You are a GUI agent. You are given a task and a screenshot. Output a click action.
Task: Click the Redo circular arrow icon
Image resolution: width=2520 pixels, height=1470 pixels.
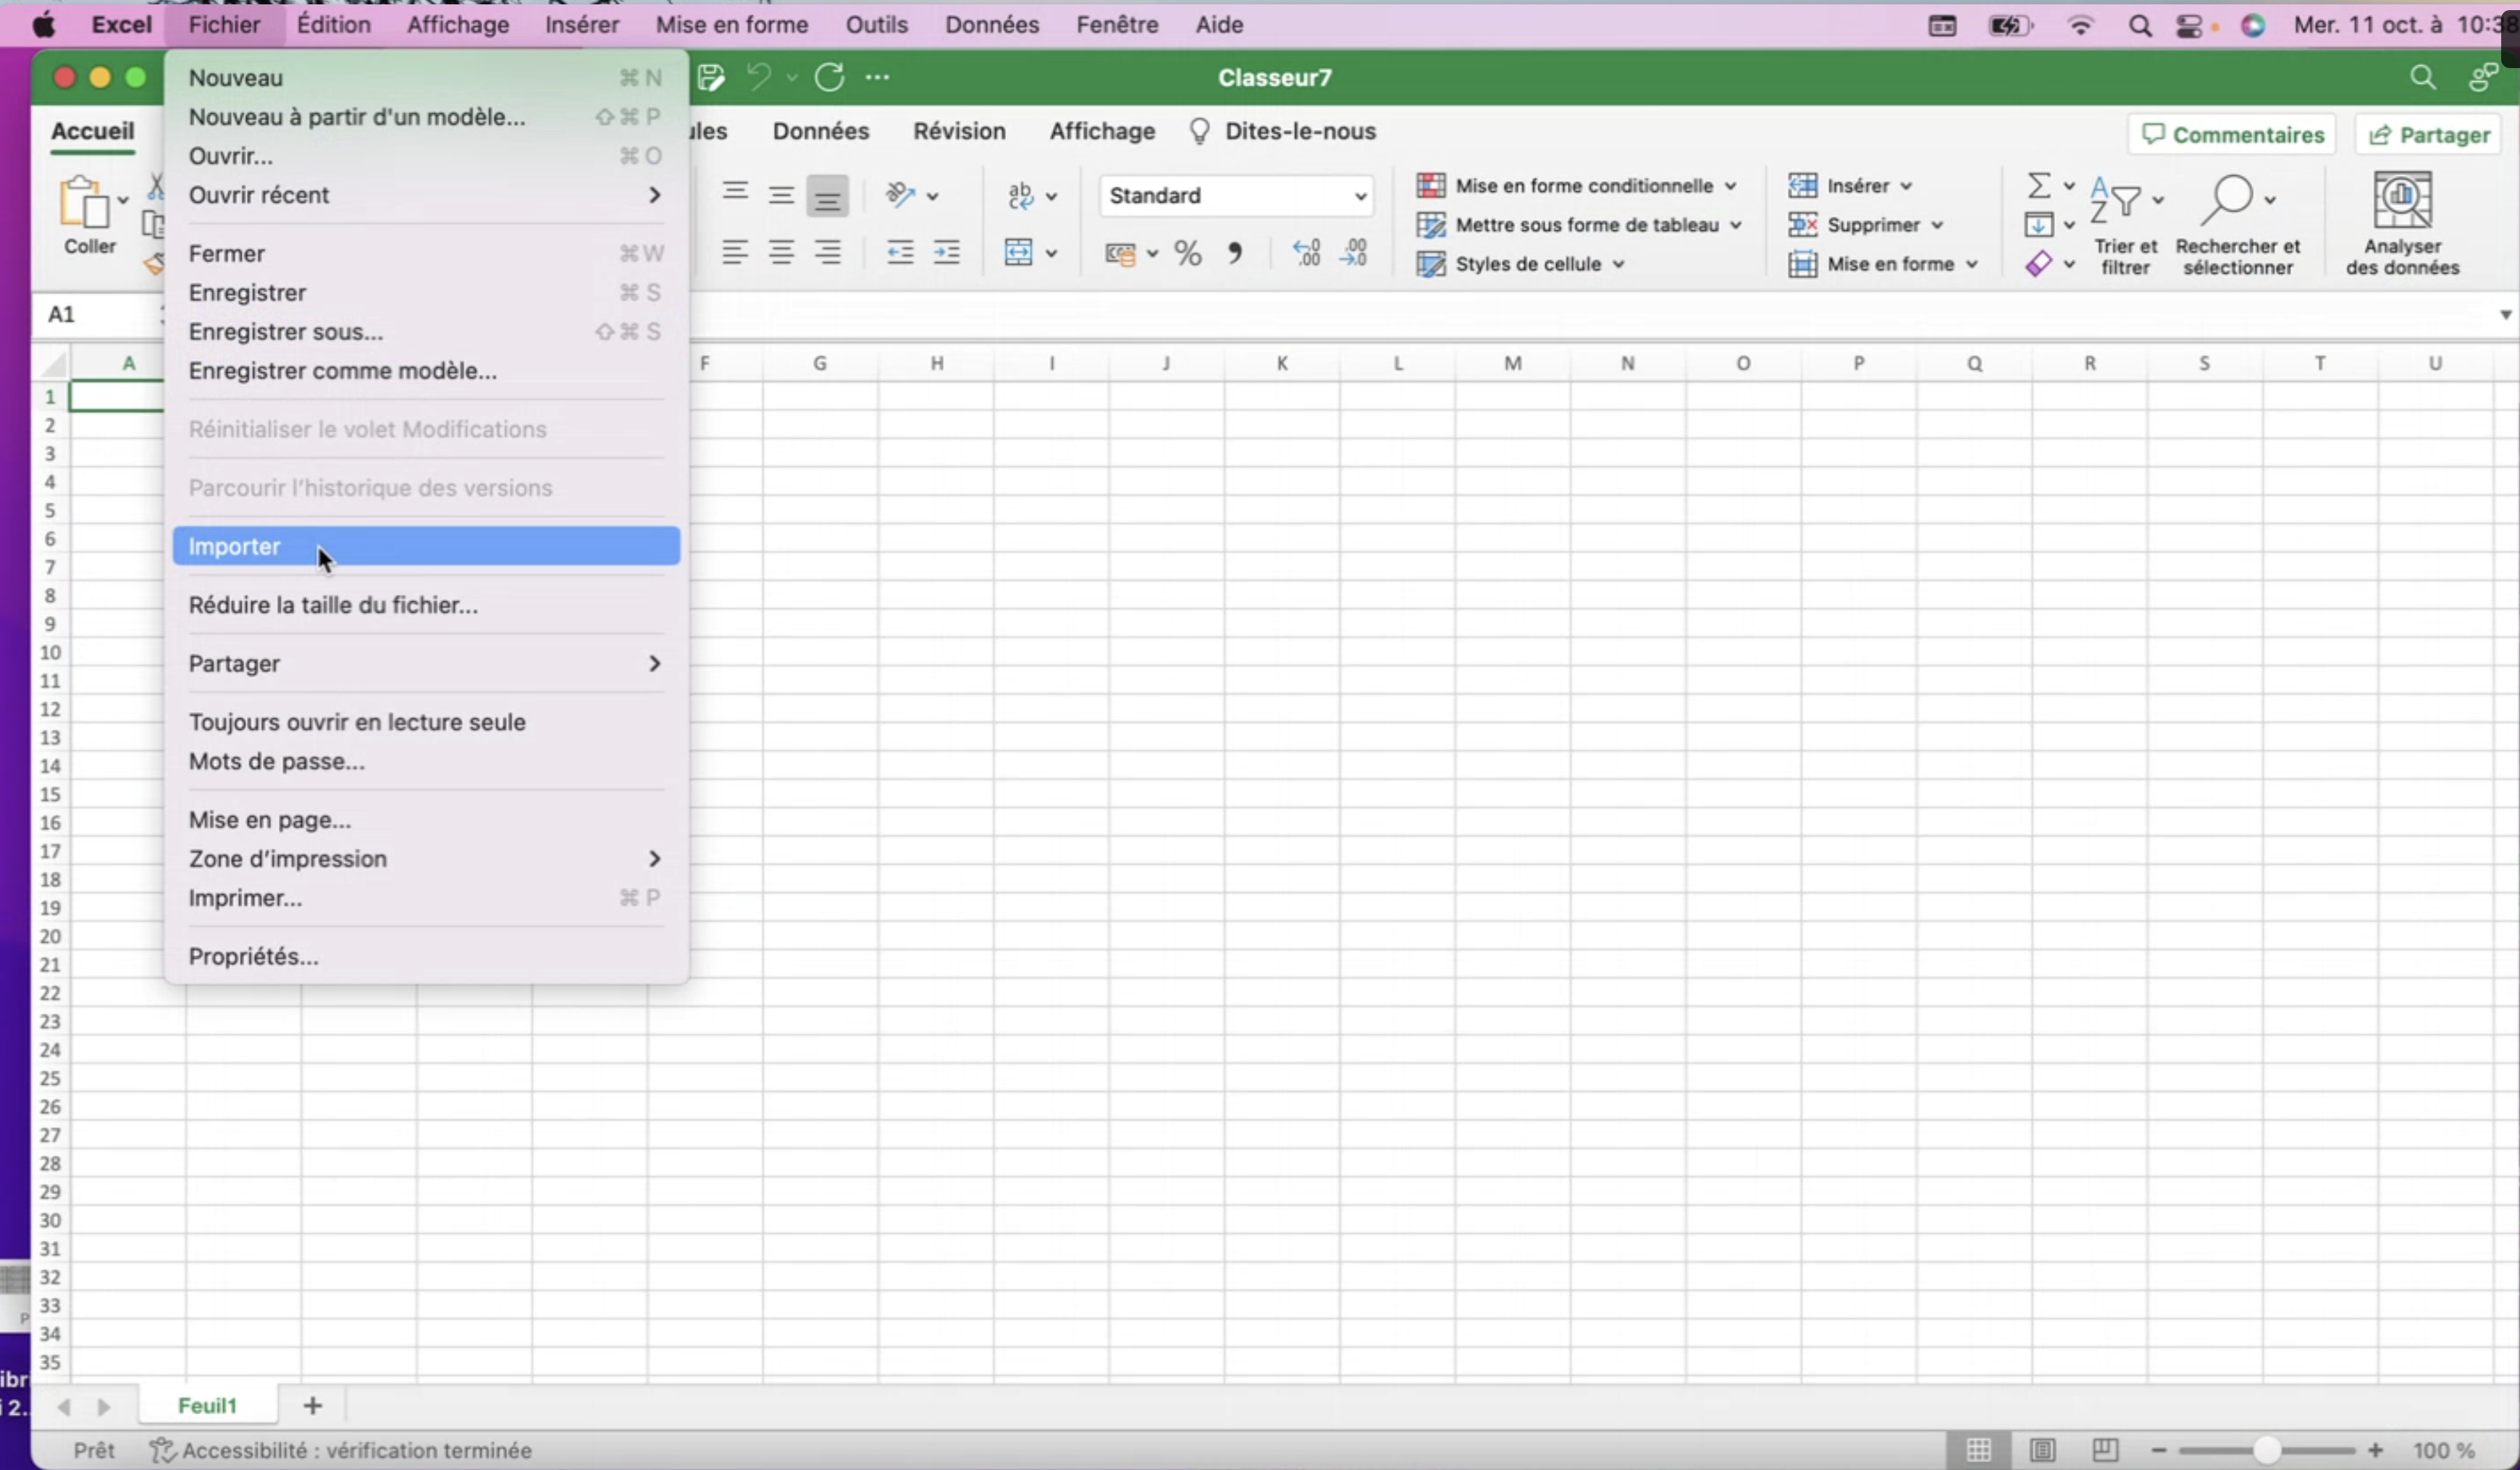coord(830,77)
